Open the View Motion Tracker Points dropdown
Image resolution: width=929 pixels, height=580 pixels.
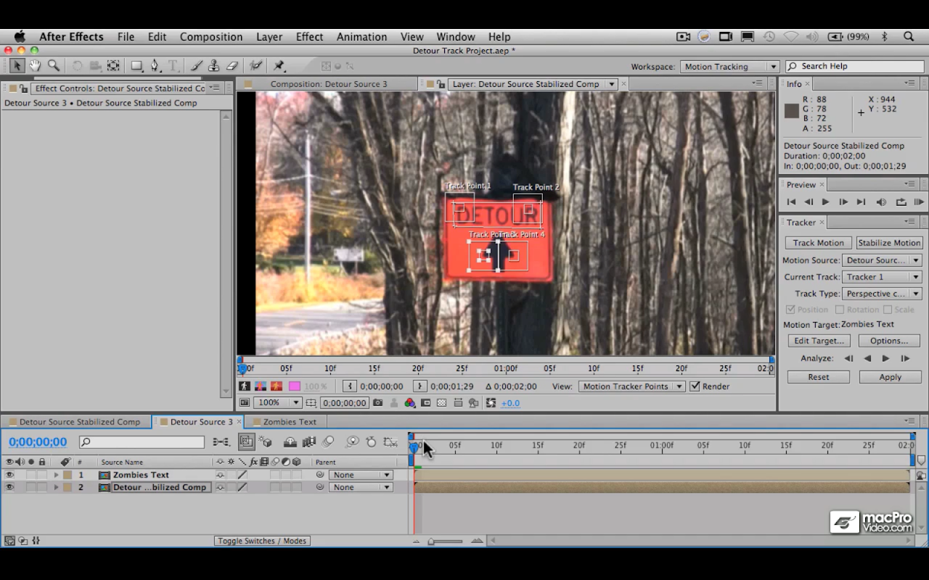(631, 386)
